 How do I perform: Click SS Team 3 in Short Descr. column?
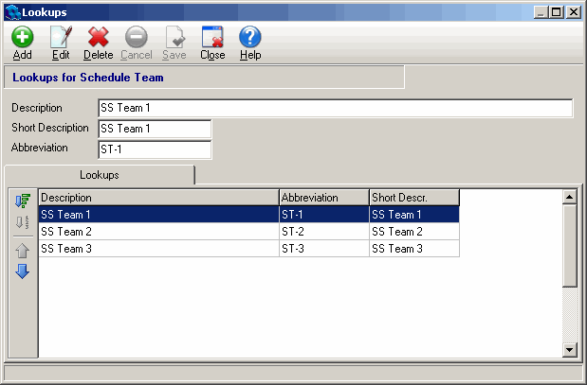click(x=414, y=249)
